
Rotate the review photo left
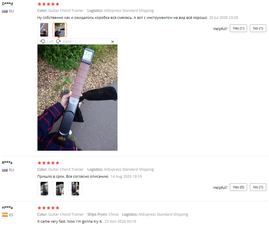47,41
